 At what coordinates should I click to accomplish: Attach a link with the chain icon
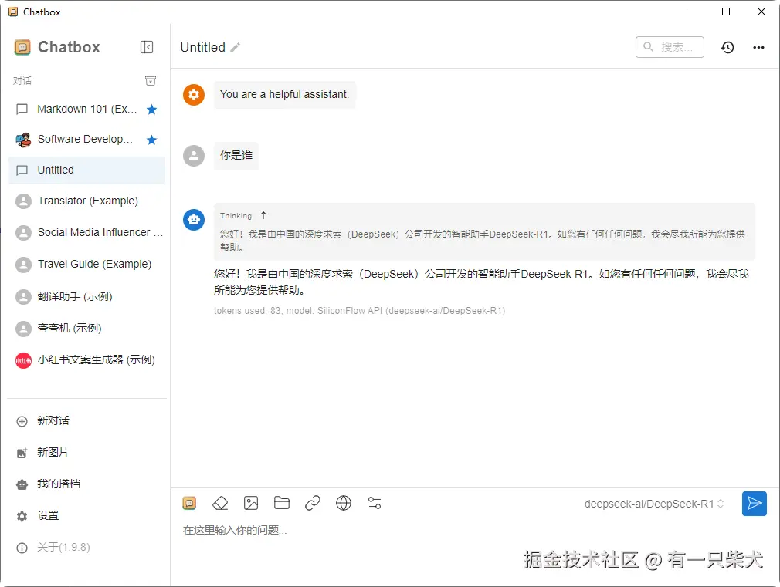[313, 503]
